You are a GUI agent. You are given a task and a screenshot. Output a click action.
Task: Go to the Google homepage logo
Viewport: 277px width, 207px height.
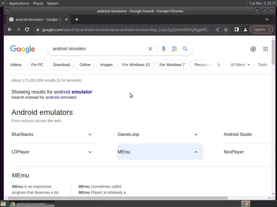(23, 49)
